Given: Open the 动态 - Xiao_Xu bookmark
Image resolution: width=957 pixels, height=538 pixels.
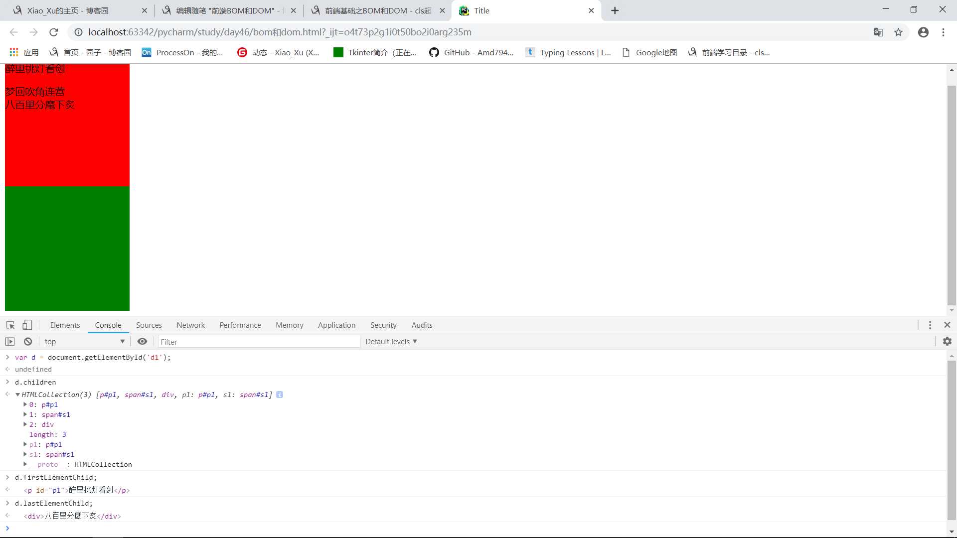Looking at the screenshot, I should [278, 52].
